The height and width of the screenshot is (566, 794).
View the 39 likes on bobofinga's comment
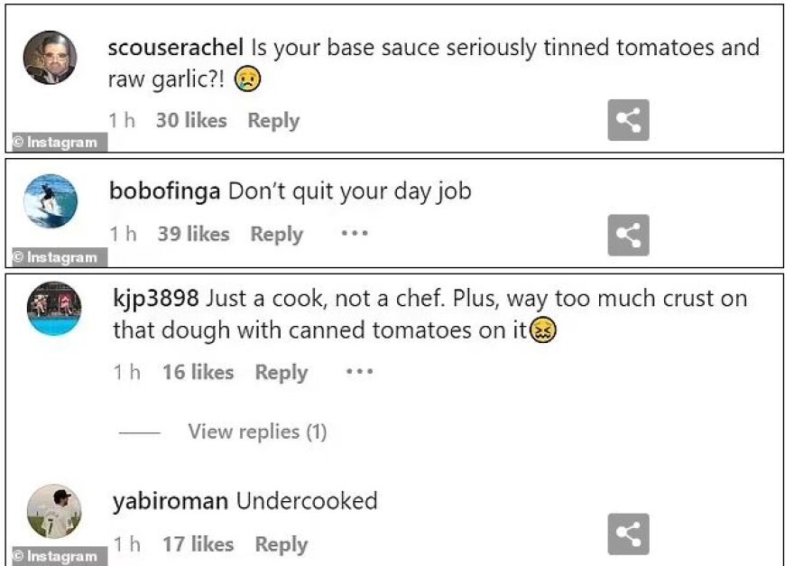click(x=193, y=234)
